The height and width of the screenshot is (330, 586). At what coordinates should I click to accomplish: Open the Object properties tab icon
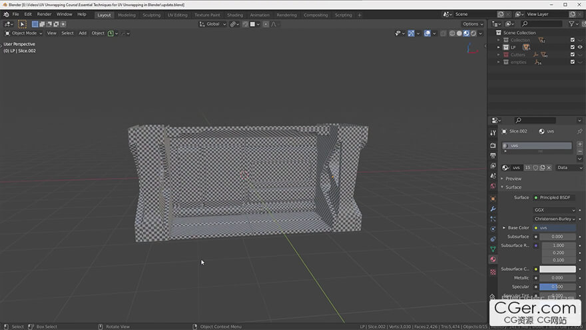tap(493, 199)
